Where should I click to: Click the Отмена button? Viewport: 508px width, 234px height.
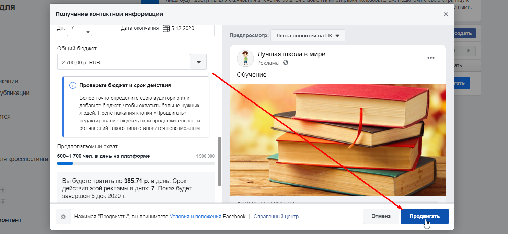381,216
